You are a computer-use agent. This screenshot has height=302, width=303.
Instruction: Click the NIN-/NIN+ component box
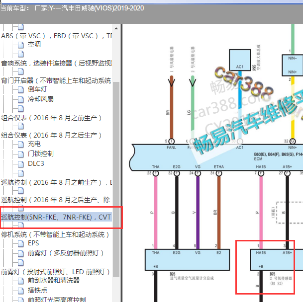tap(293, 65)
